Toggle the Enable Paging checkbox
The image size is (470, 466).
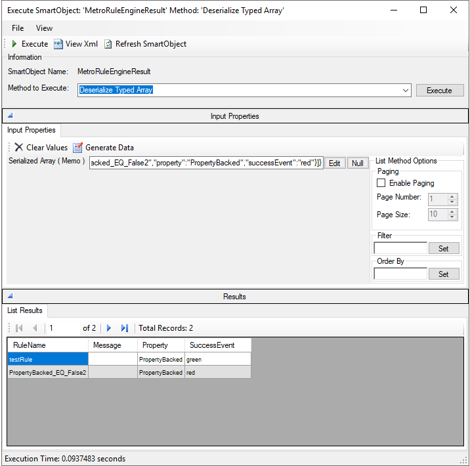(x=381, y=183)
